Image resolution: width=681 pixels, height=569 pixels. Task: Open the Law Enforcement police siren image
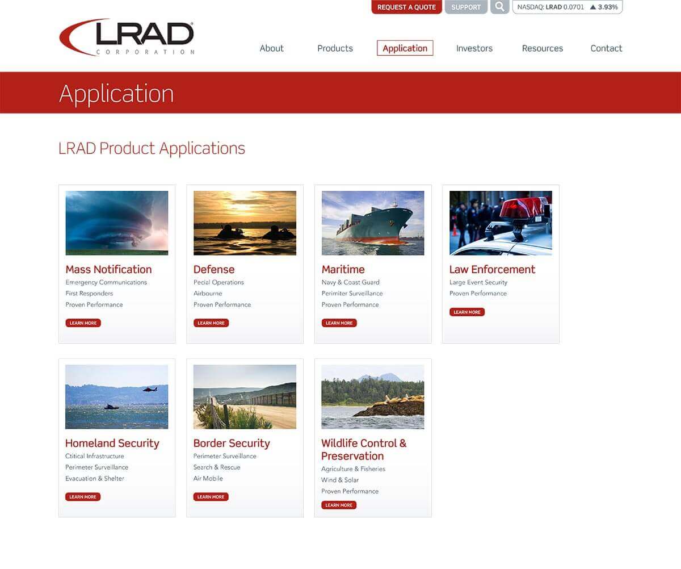(501, 223)
